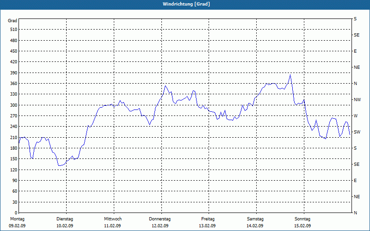Select the 300 degree axis label
Image resolution: width=370 pixels, height=231 pixels.
(x=14, y=105)
